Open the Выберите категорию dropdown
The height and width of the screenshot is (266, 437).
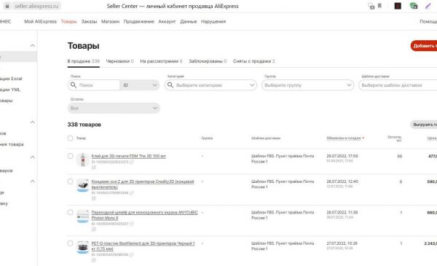pos(210,85)
